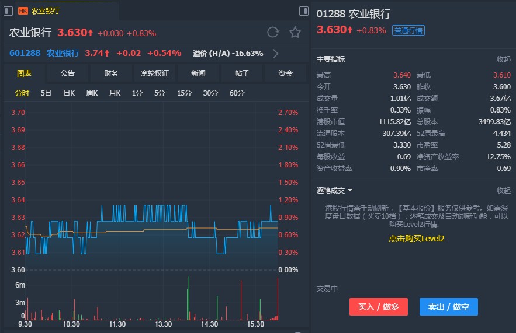
Task: Expand the A-share quote chevron arrow
Action: [x=276, y=54]
